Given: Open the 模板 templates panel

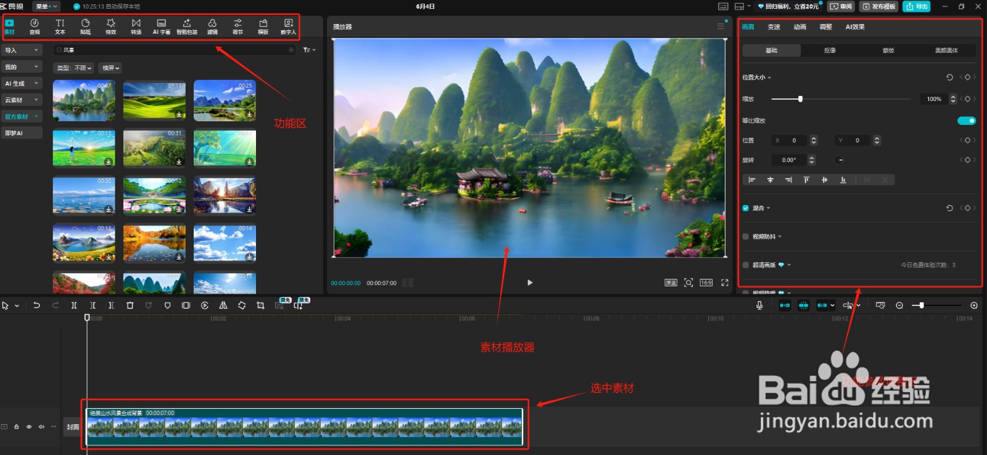Looking at the screenshot, I should (x=263, y=26).
